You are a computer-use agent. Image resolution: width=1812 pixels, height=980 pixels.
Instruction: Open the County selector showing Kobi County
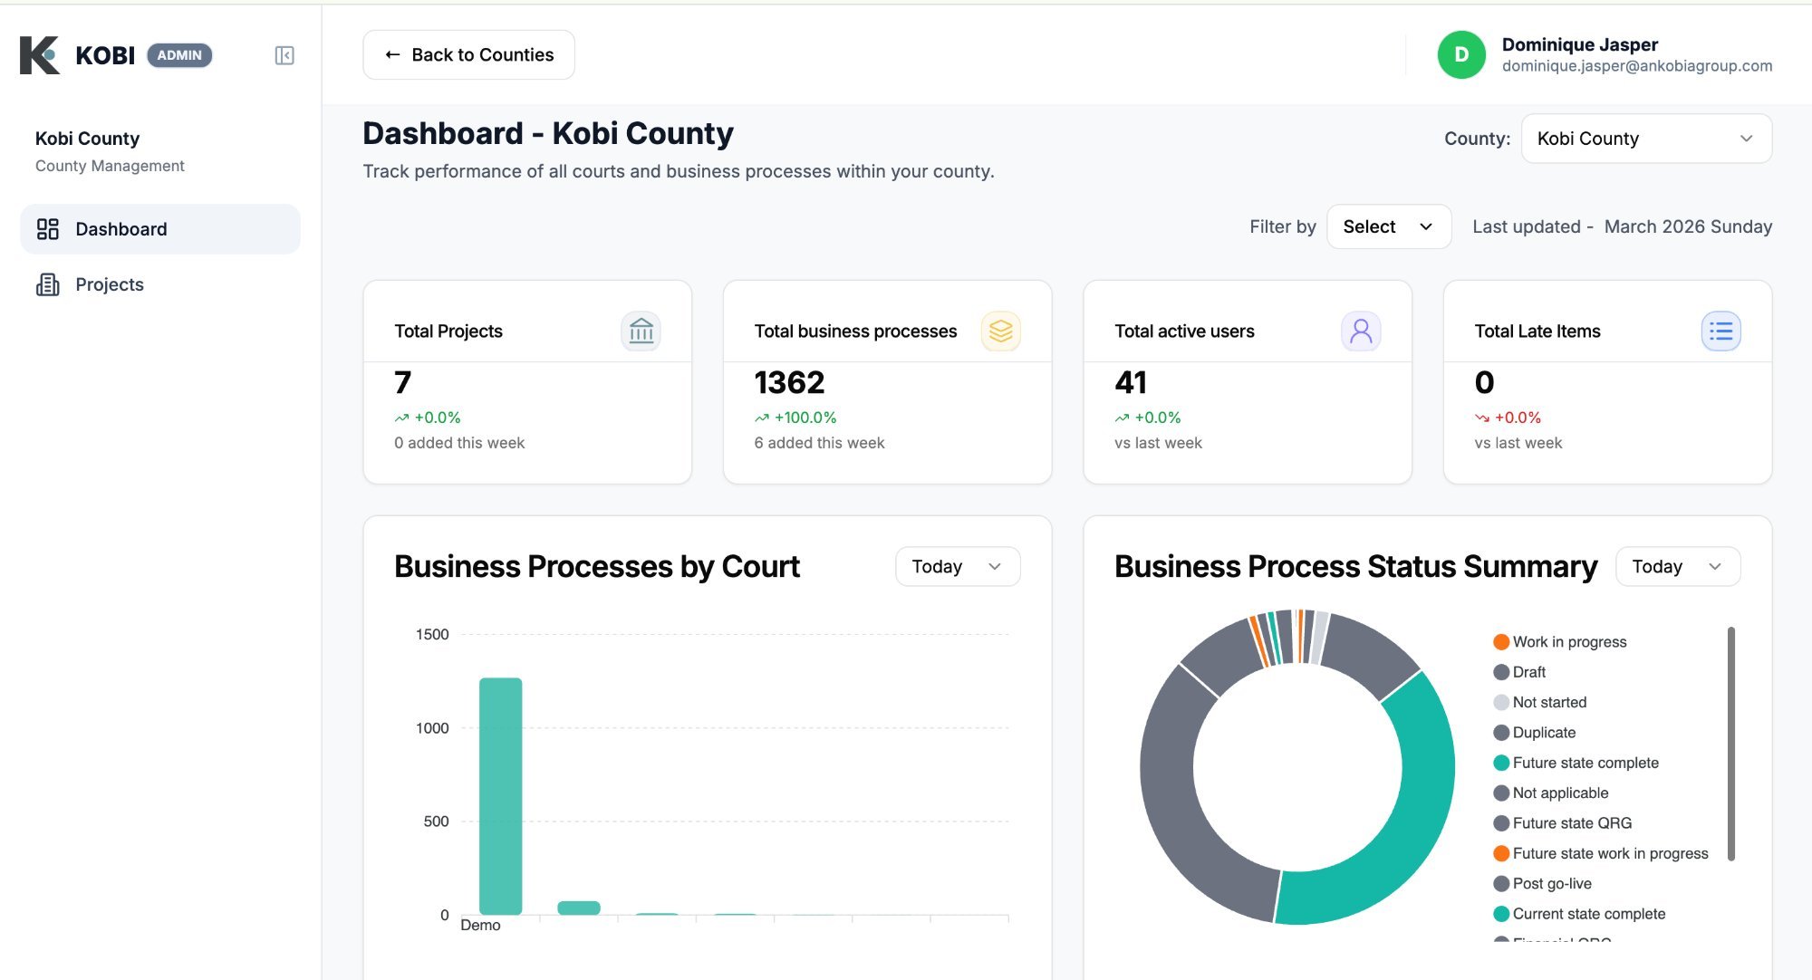tap(1646, 139)
